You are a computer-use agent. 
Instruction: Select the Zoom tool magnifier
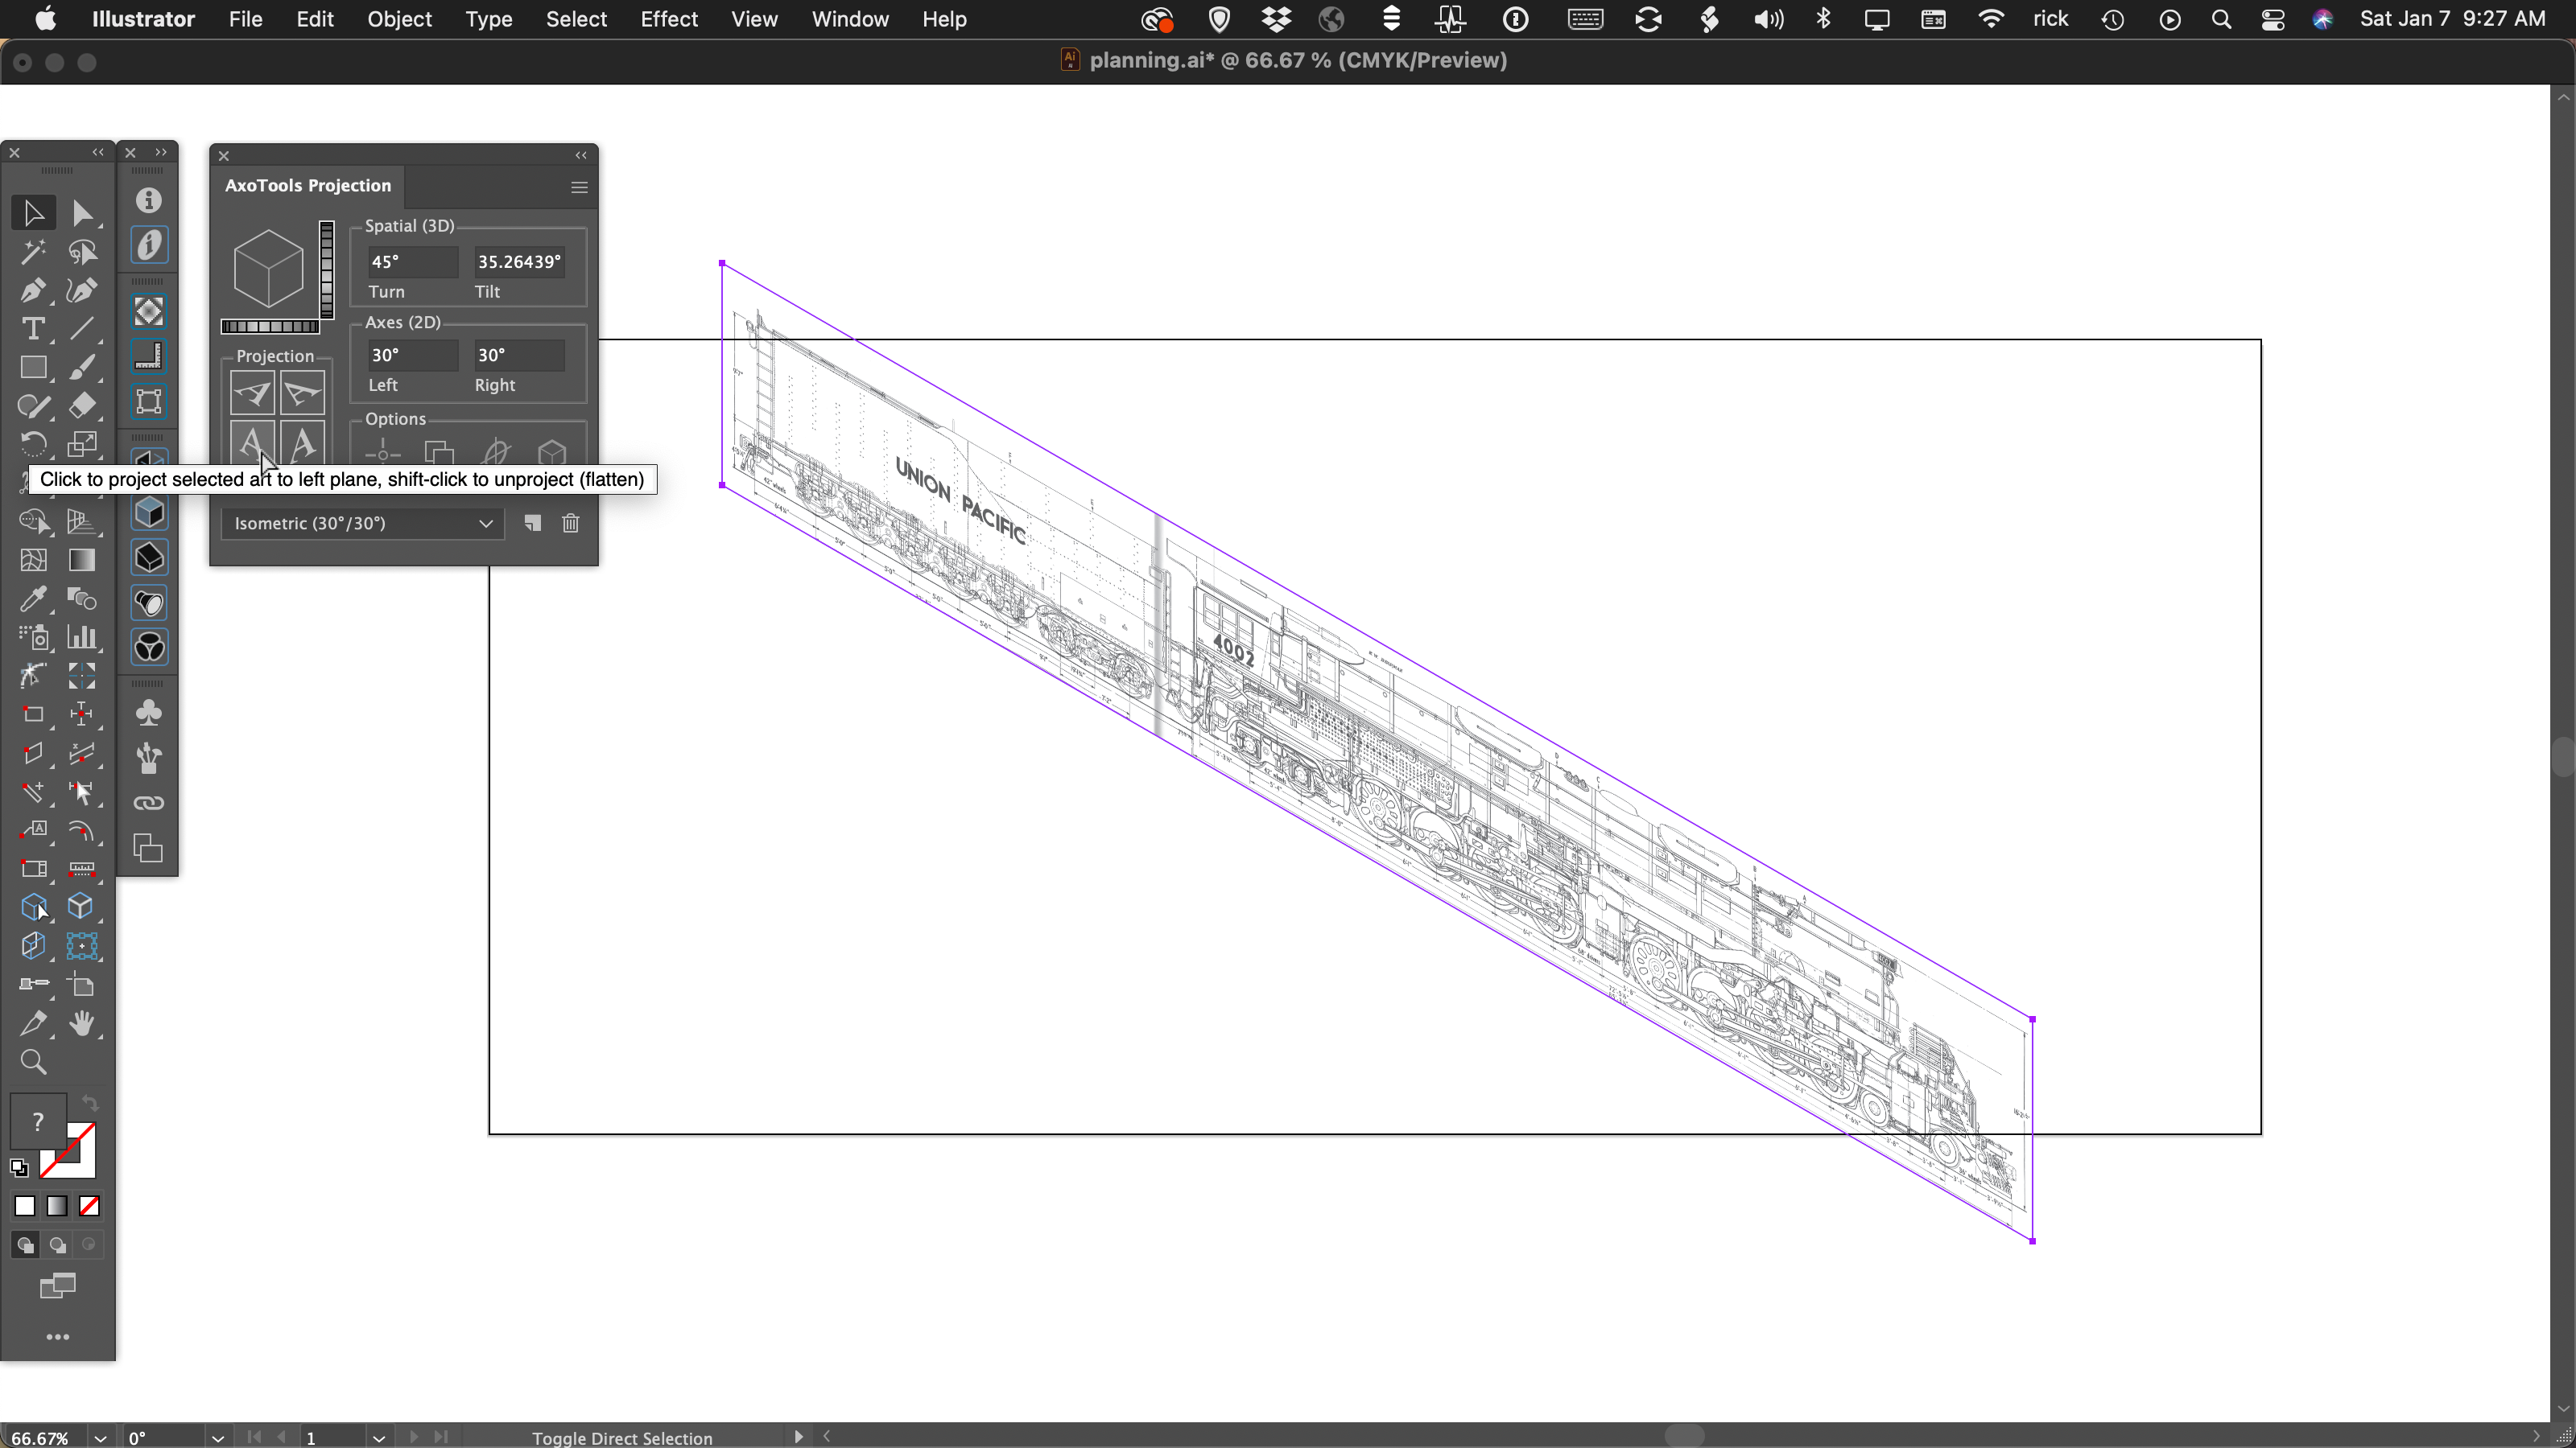(x=33, y=1061)
